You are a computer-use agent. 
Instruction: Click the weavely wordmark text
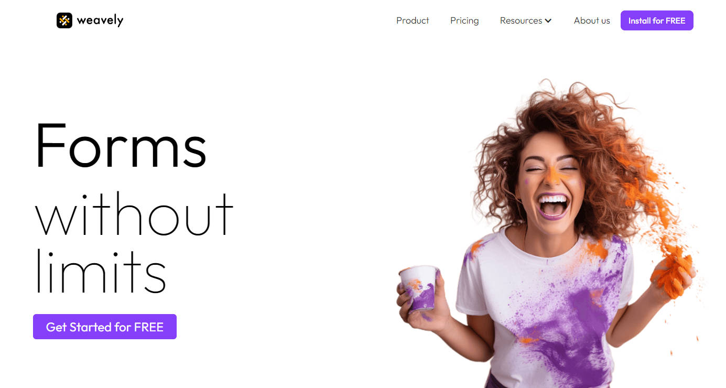pyautogui.click(x=100, y=20)
